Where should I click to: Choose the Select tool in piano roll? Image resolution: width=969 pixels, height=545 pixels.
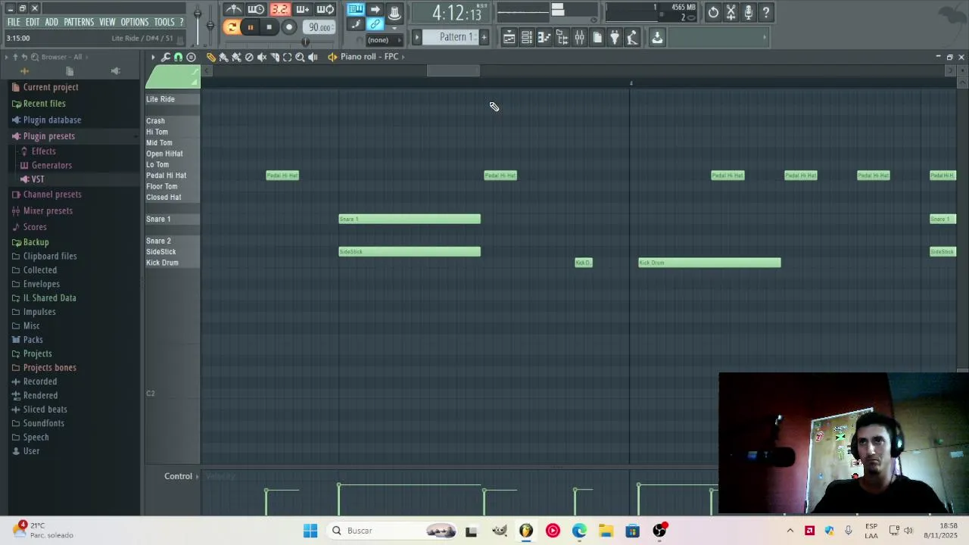click(287, 57)
